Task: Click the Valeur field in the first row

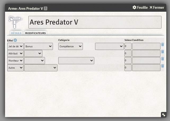Action: (128, 46)
